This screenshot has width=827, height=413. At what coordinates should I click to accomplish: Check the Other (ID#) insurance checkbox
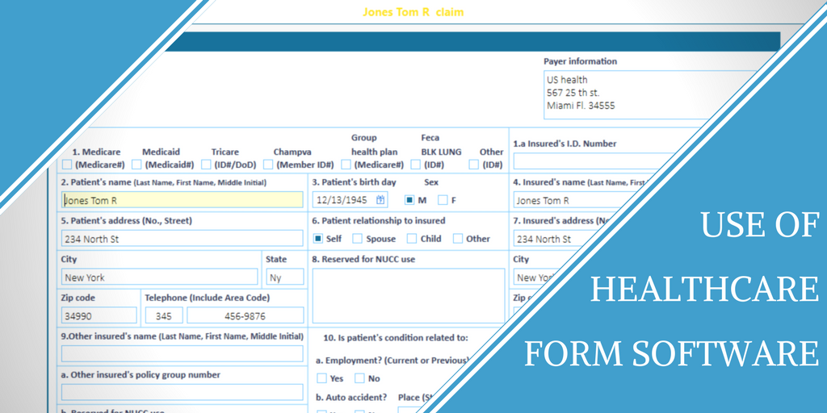pyautogui.click(x=473, y=165)
